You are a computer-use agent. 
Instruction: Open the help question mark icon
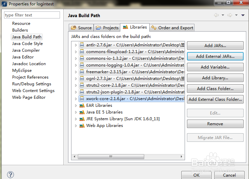click(10, 175)
